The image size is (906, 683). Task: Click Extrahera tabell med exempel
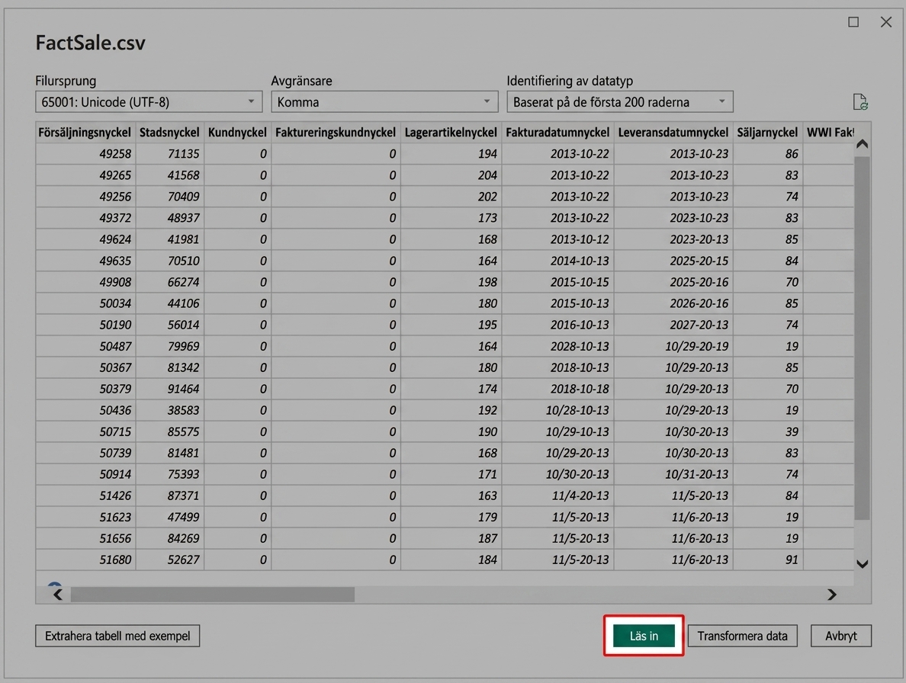click(x=117, y=636)
